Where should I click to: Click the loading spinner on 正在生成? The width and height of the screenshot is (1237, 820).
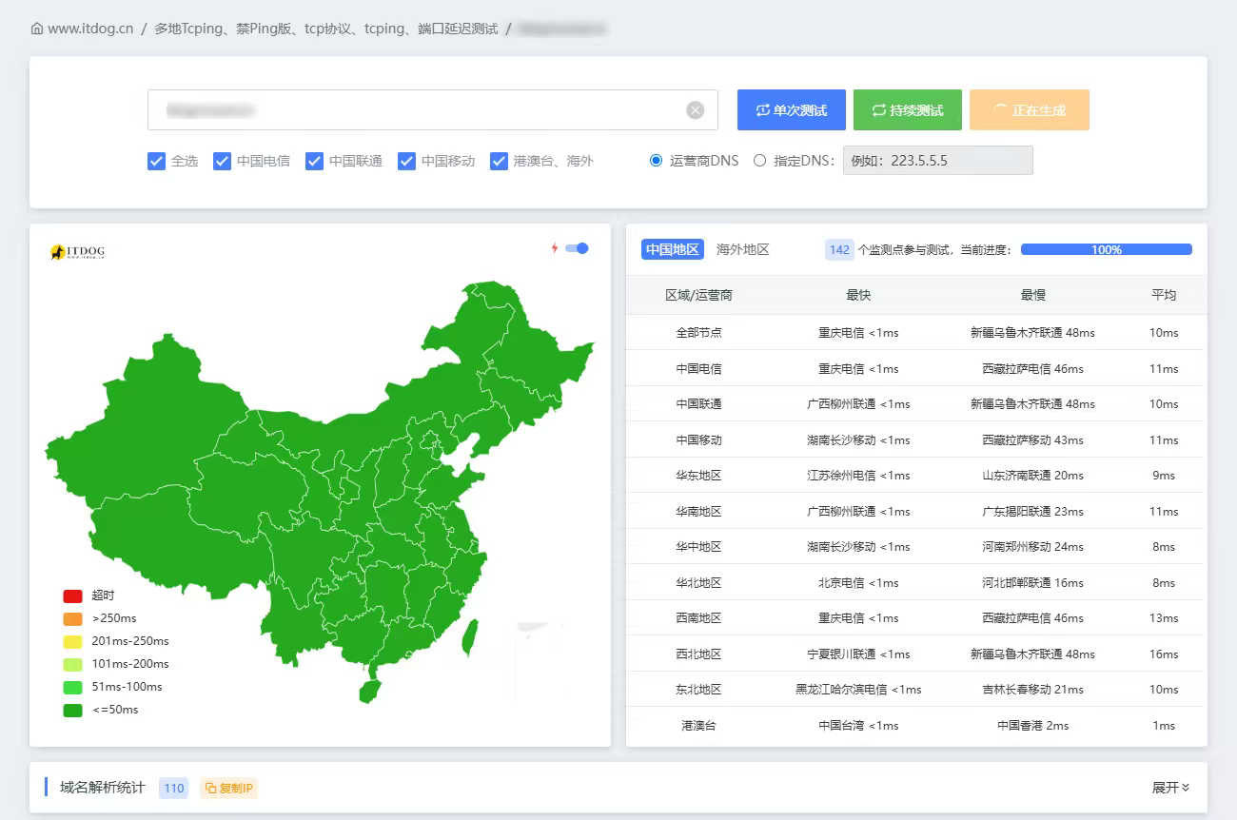(1000, 110)
